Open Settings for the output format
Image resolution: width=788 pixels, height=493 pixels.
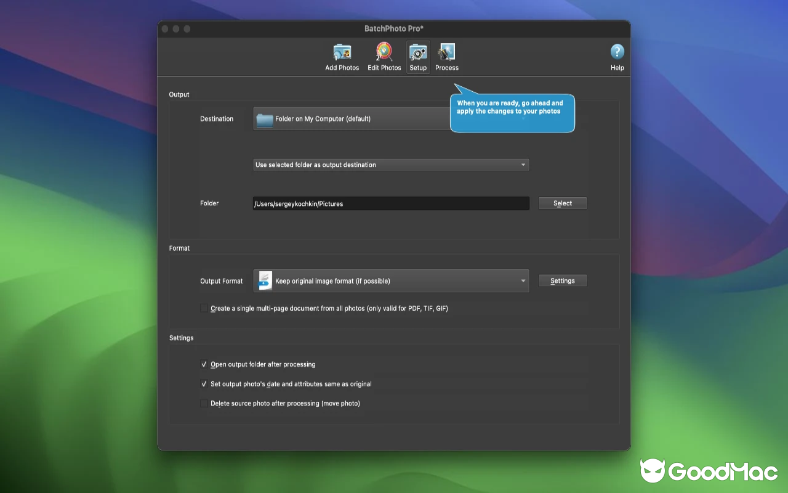tap(562, 280)
